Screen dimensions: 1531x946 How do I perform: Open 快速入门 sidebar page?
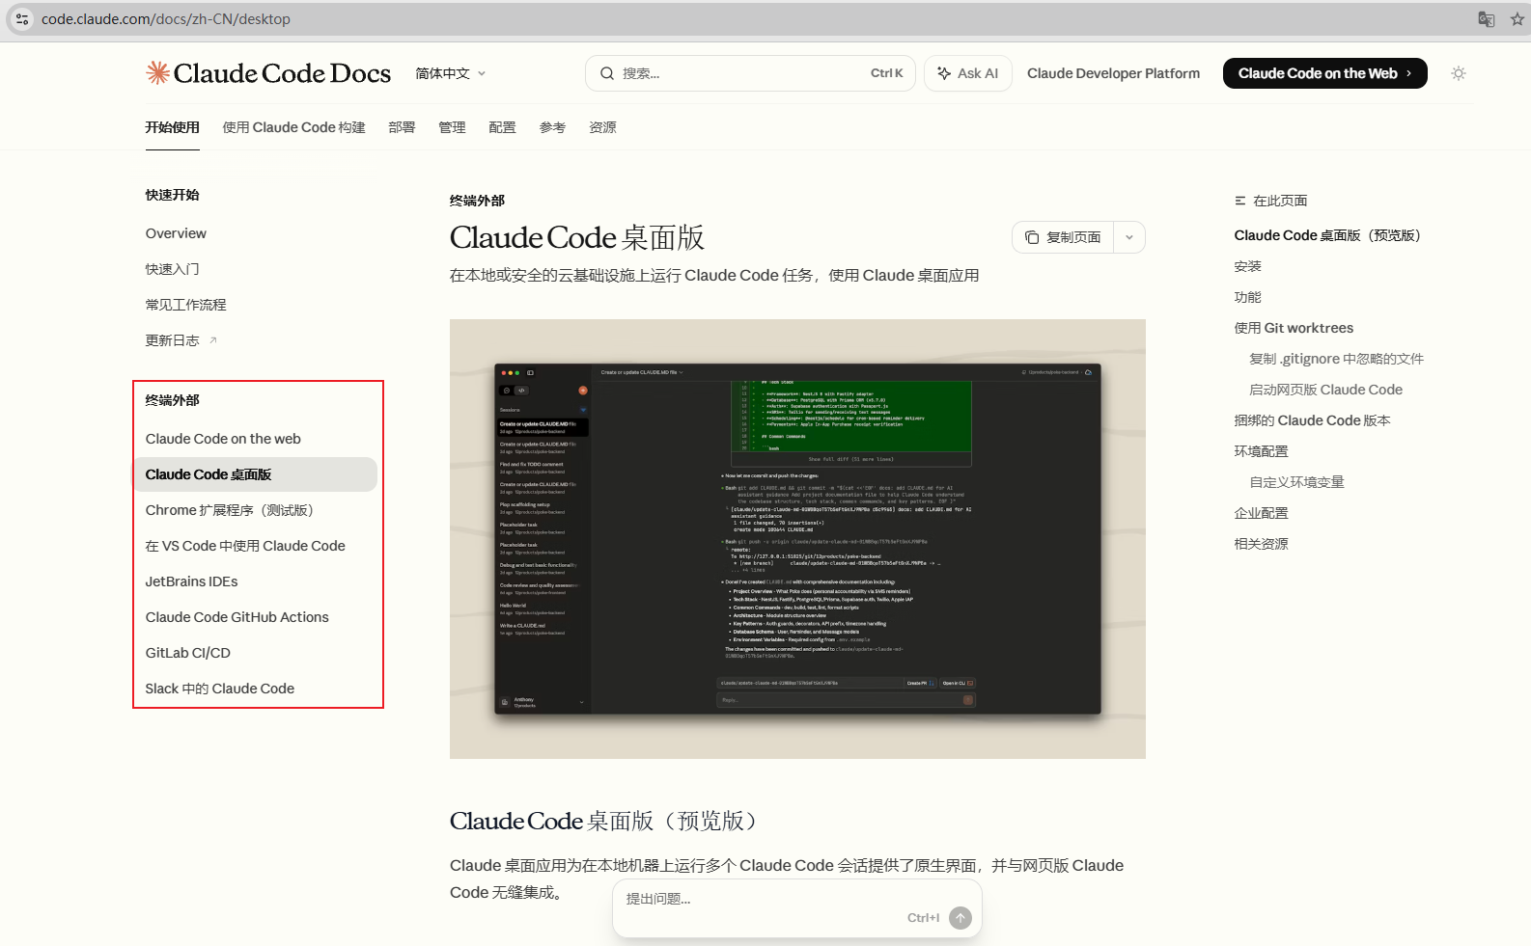point(173,269)
